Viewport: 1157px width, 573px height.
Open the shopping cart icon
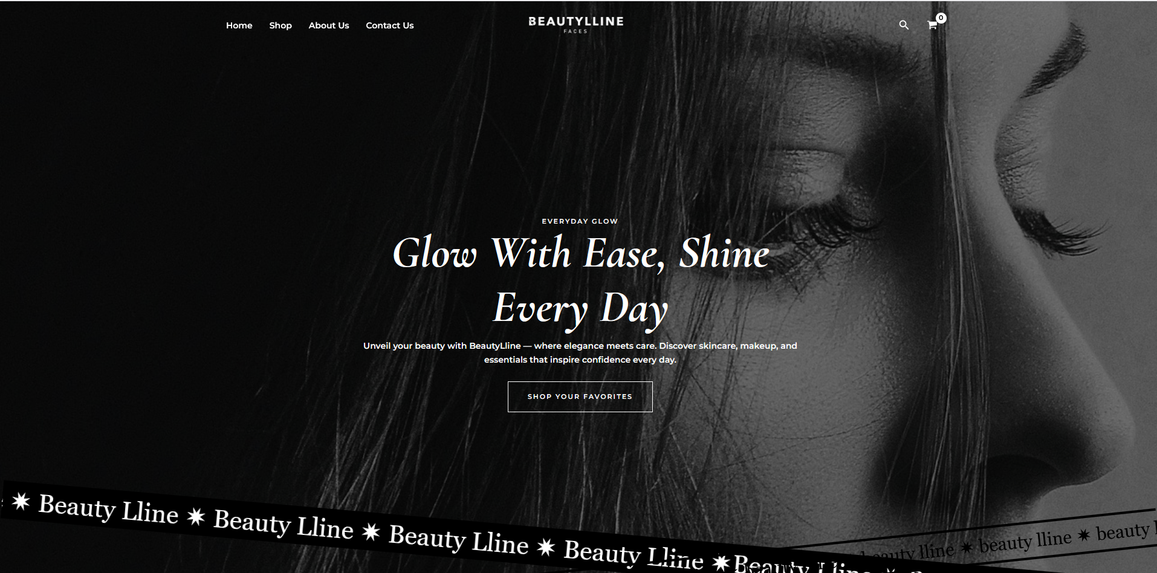[x=932, y=25]
